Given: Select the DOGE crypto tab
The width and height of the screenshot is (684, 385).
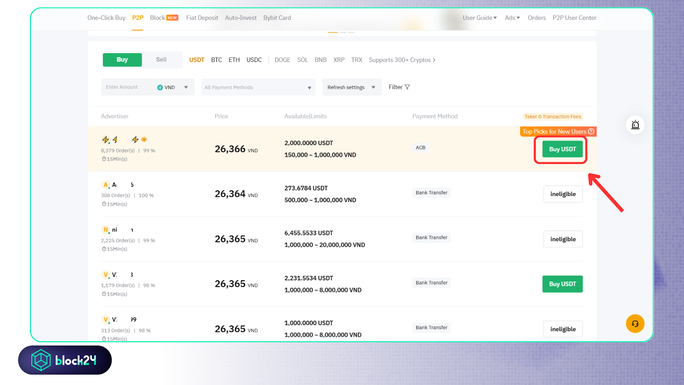Looking at the screenshot, I should [x=283, y=60].
